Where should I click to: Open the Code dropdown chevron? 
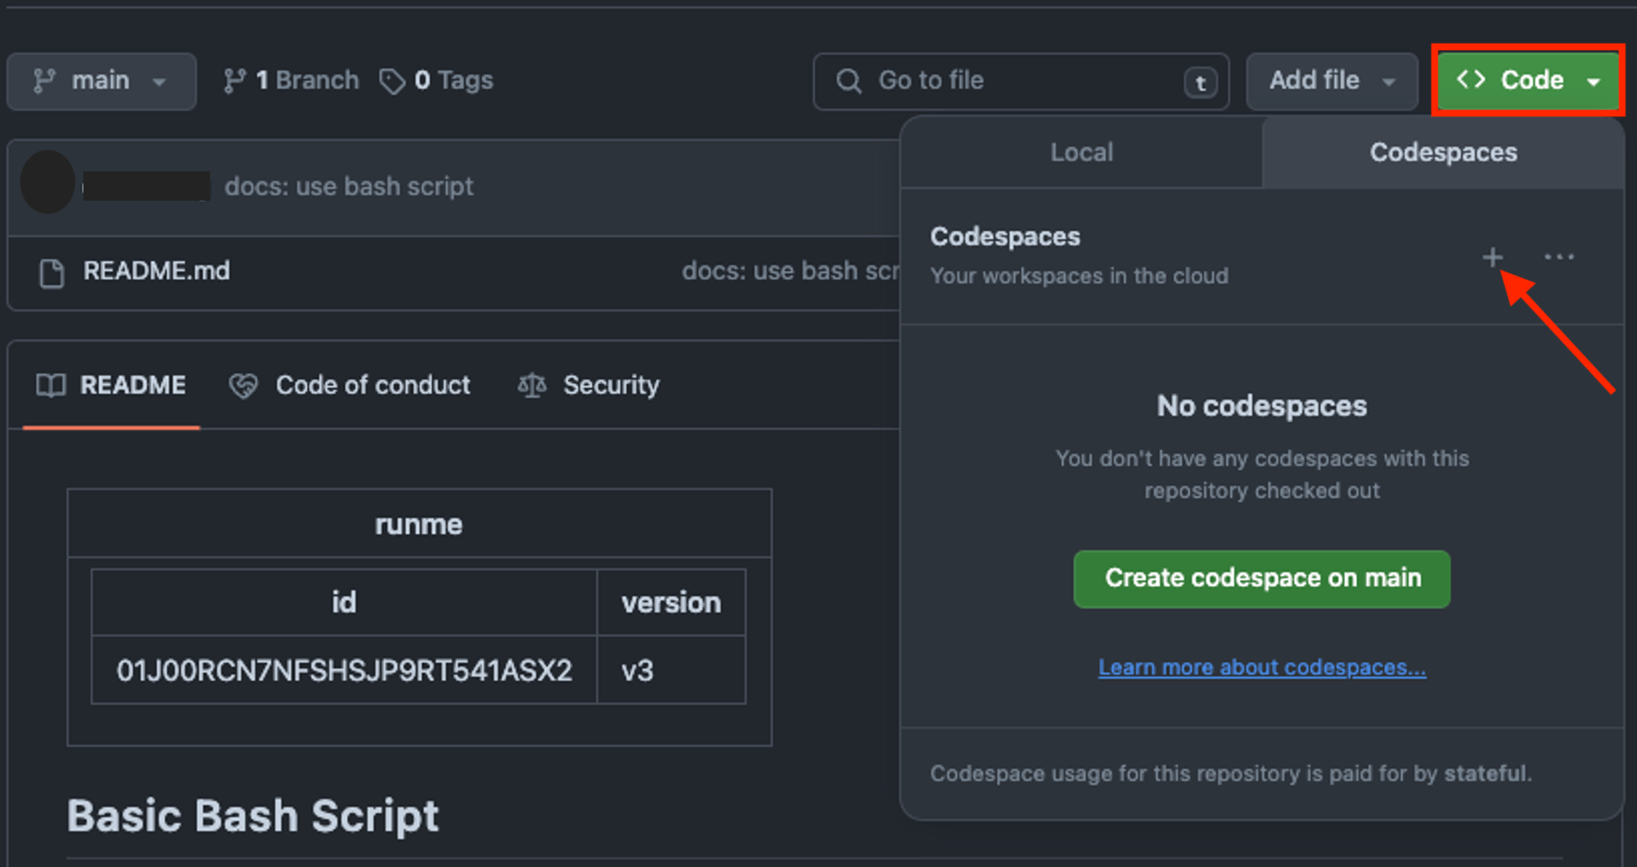click(x=1594, y=81)
